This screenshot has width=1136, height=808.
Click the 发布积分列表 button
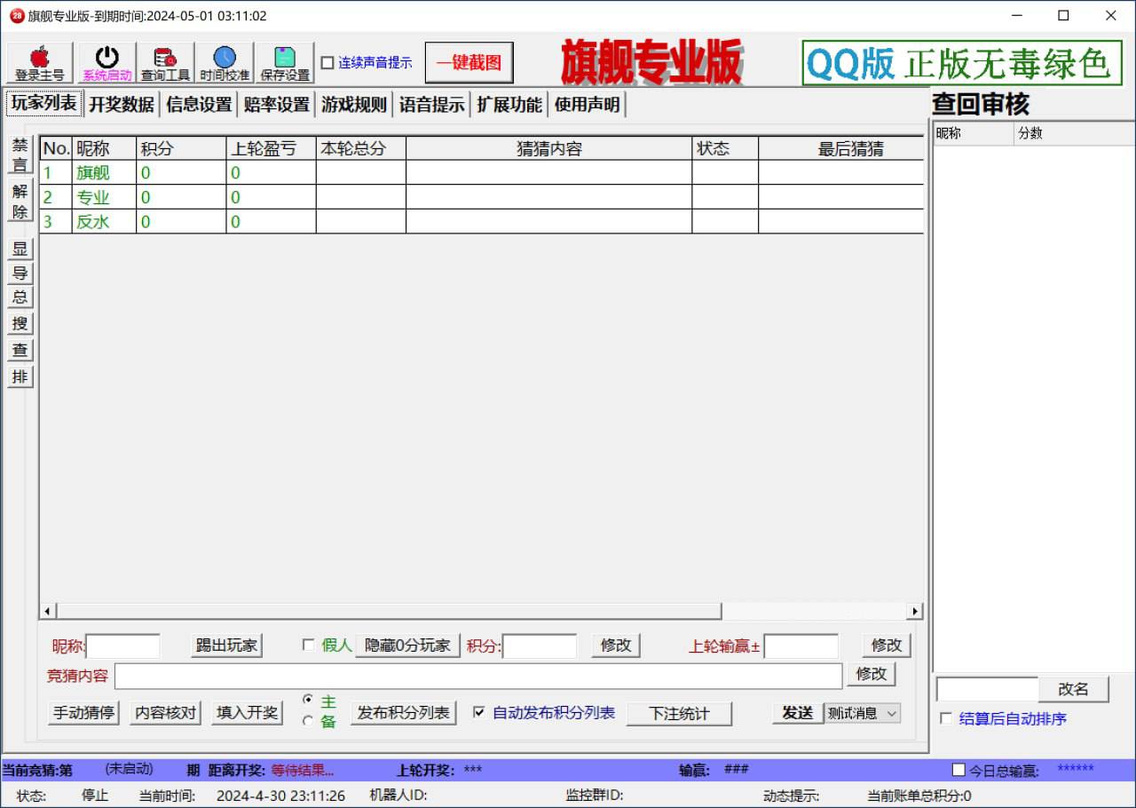[404, 713]
